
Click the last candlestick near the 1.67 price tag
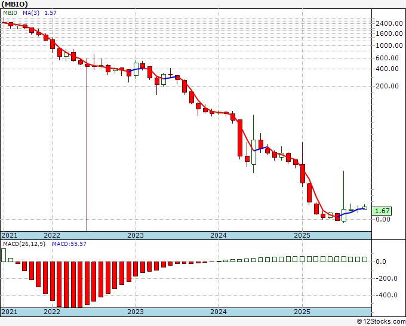(365, 207)
